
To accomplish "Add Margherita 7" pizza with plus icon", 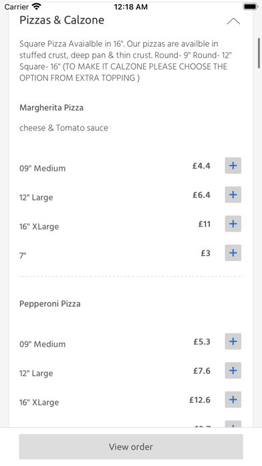I will pos(233,253).
